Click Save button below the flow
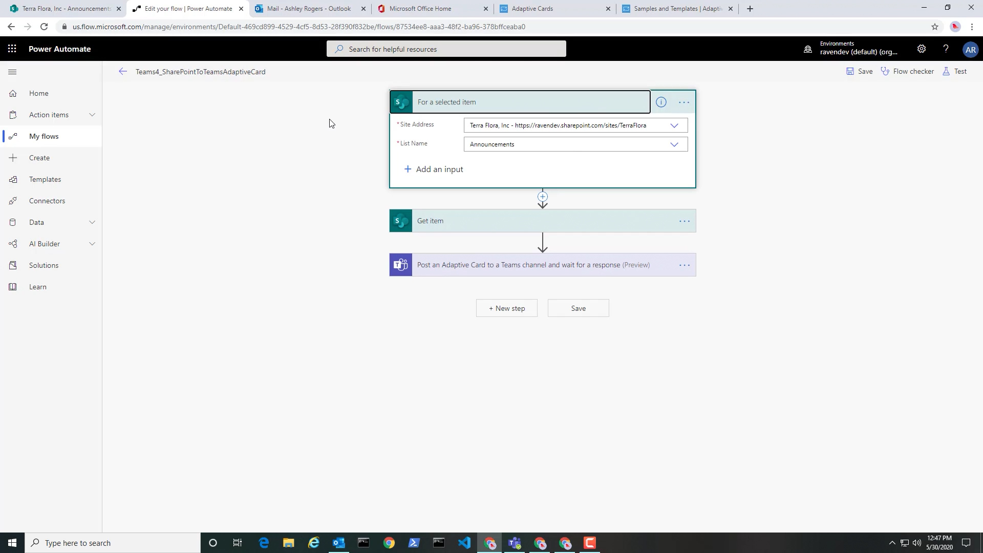Image resolution: width=983 pixels, height=553 pixels. click(579, 308)
